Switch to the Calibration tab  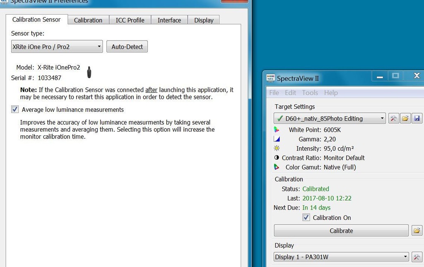[88, 20]
